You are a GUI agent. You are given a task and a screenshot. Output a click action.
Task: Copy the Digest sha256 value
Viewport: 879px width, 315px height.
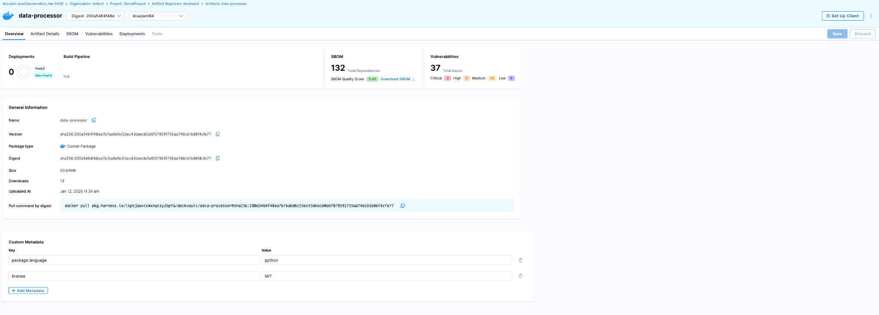pyautogui.click(x=218, y=158)
